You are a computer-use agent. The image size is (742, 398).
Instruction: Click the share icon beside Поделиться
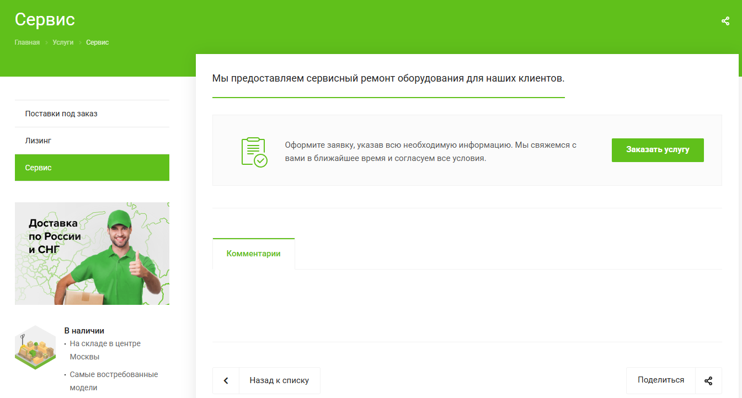click(708, 381)
